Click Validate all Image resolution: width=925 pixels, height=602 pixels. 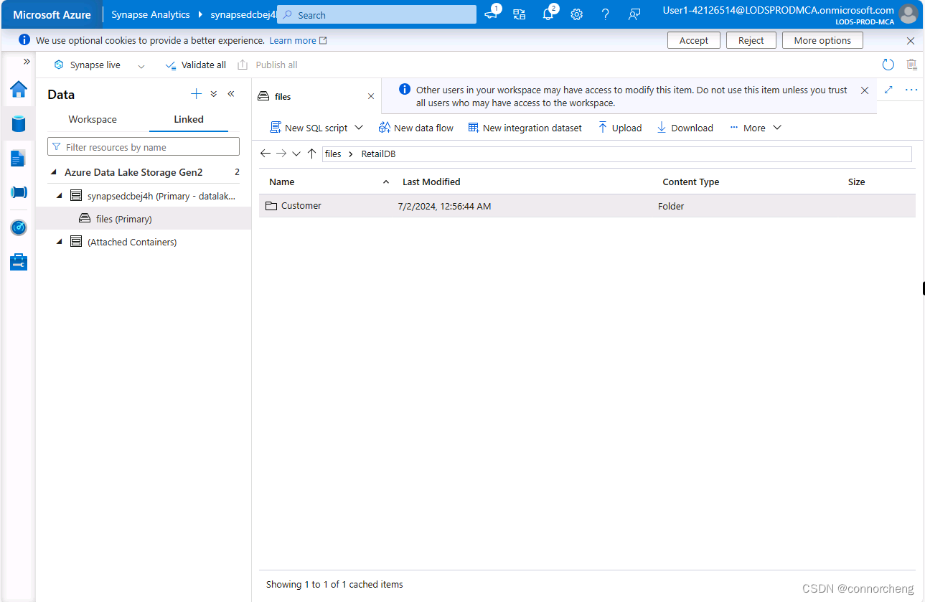(196, 65)
